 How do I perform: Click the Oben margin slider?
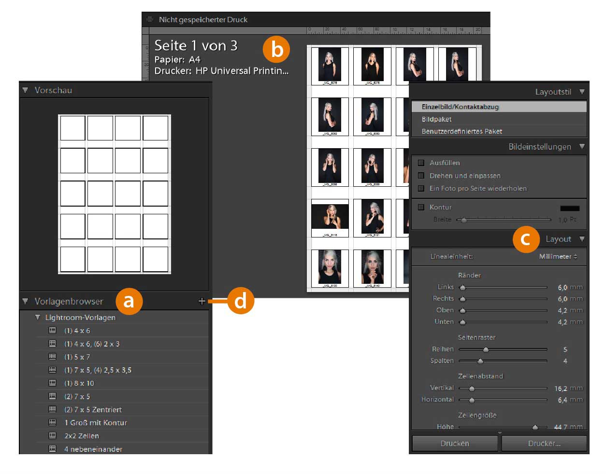tap(503, 310)
